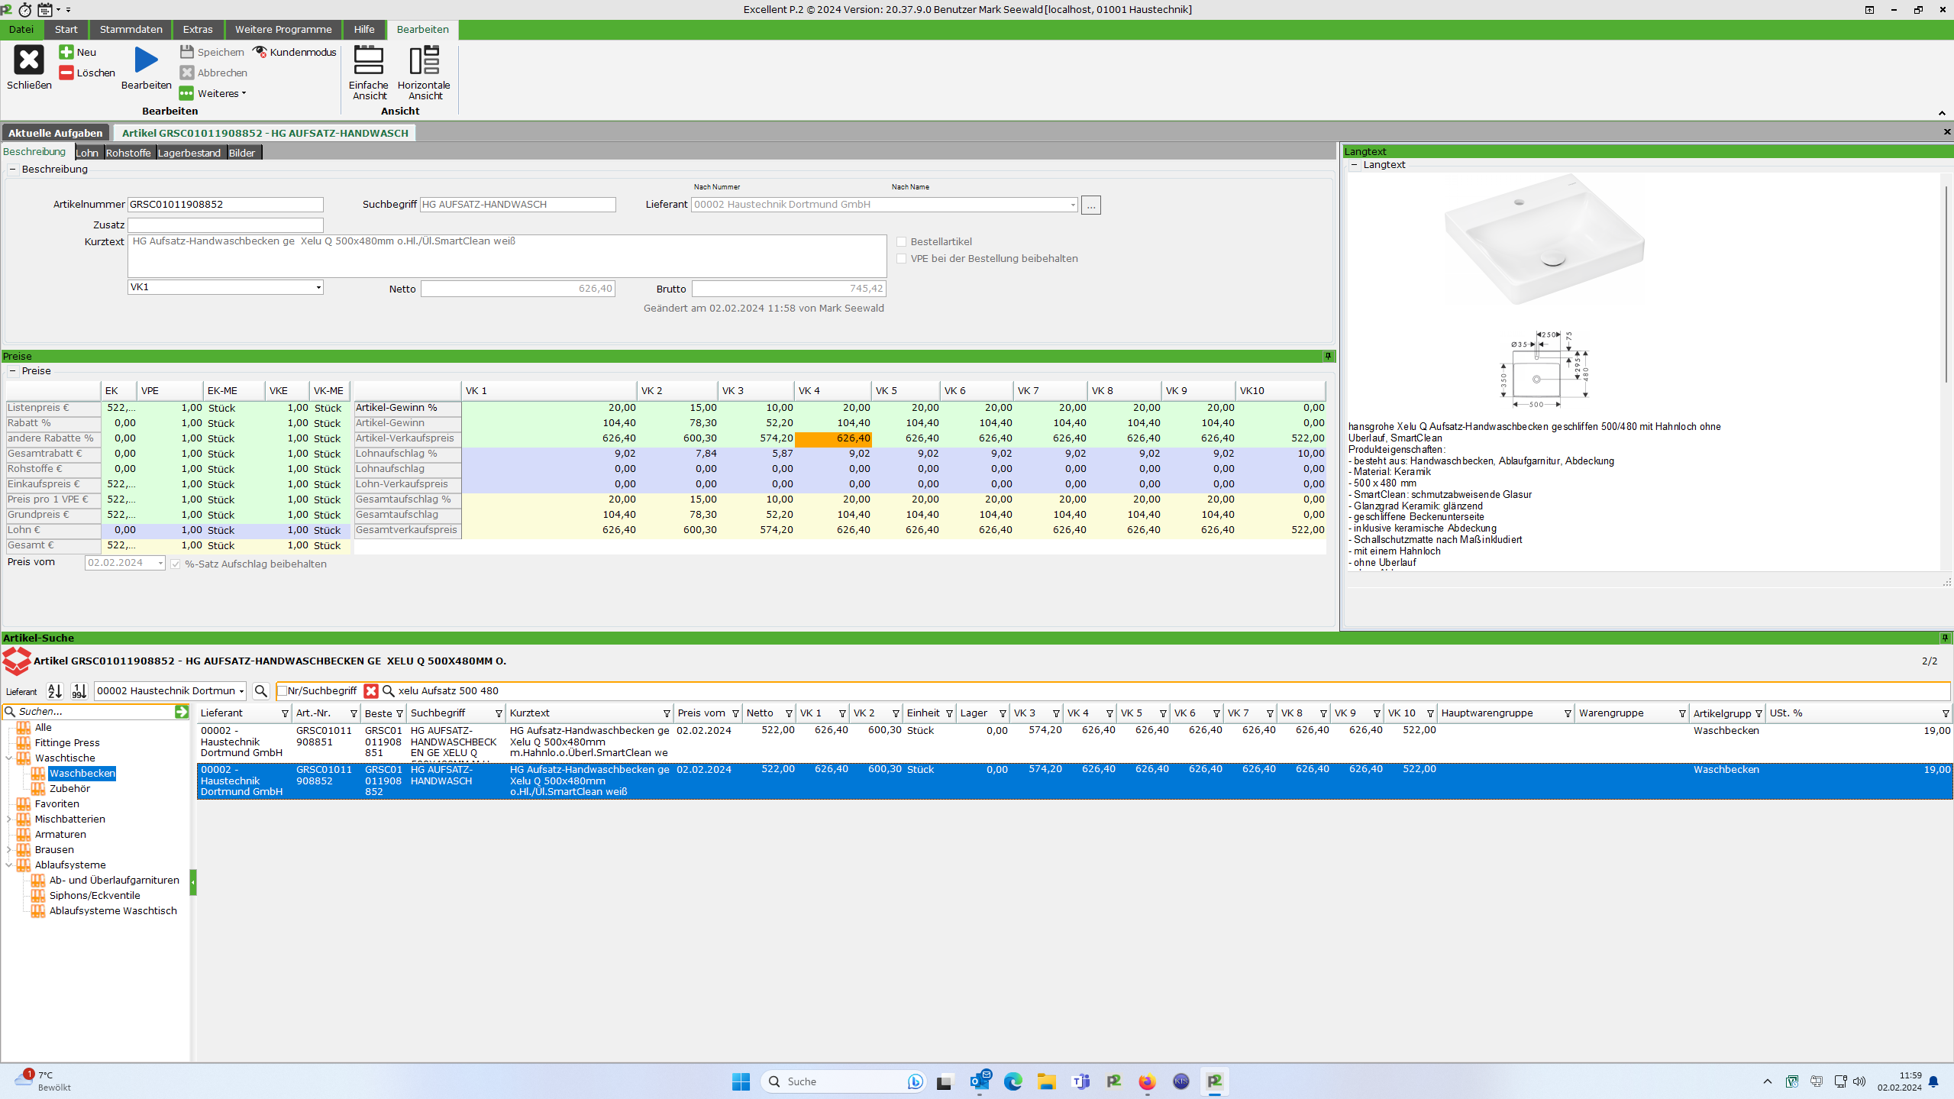
Task: Toggle %-Satz Aufschlag beibehalten checkbox
Action: tap(176, 564)
